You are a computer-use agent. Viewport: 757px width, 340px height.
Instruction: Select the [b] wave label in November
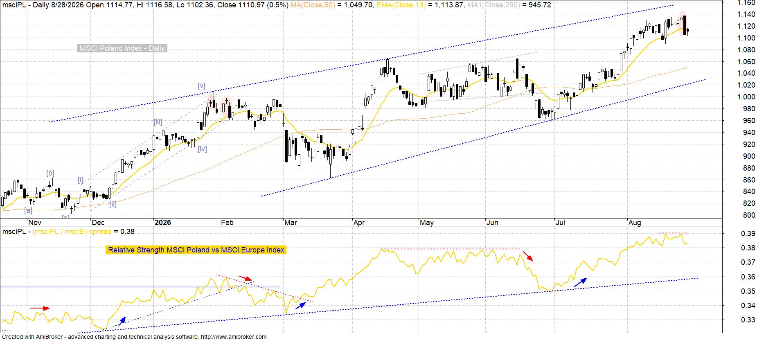pyautogui.click(x=50, y=173)
